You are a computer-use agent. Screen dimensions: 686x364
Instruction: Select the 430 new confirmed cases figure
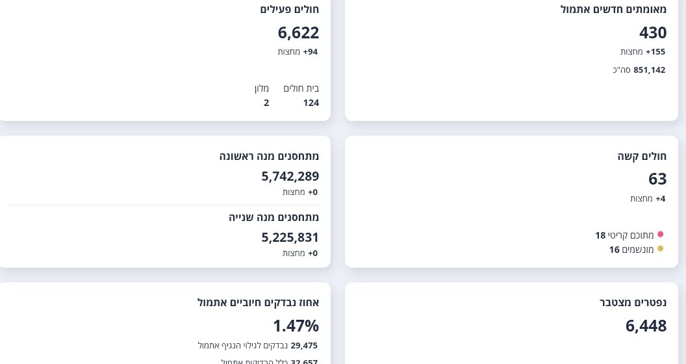pyautogui.click(x=653, y=33)
